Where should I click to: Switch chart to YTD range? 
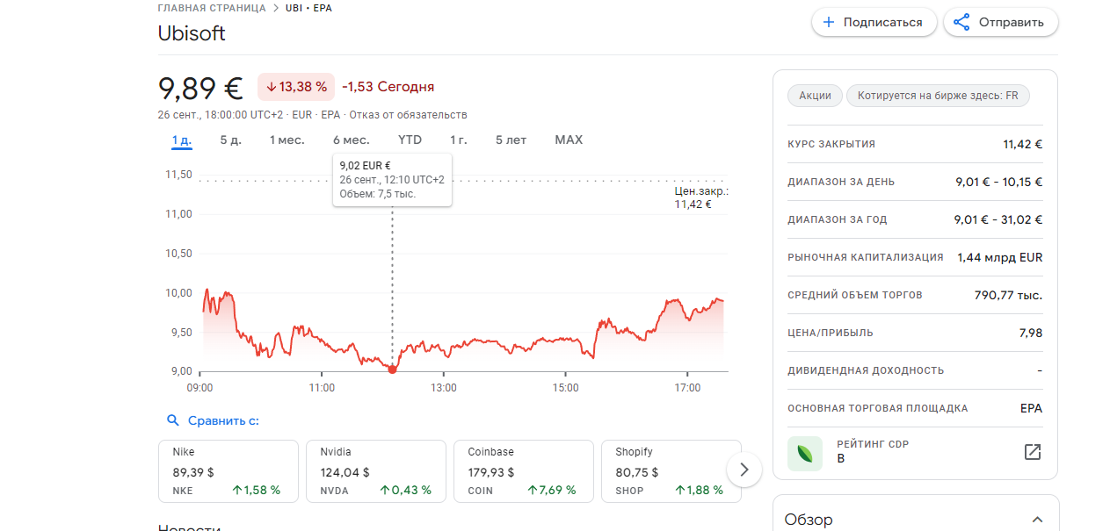(410, 140)
